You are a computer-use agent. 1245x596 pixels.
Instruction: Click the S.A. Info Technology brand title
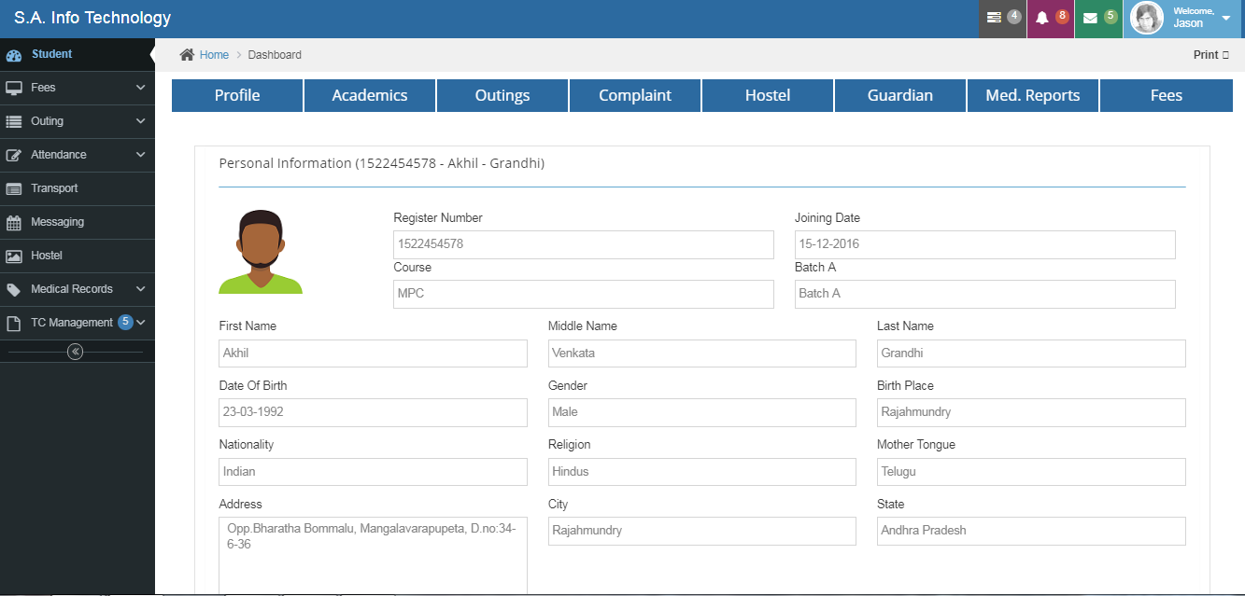92,18
